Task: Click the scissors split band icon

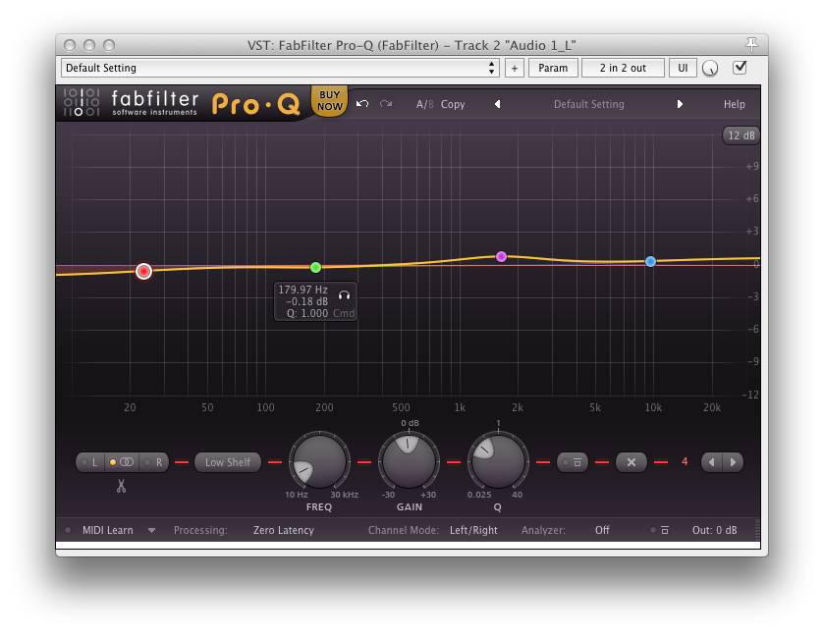Action: 122,486
